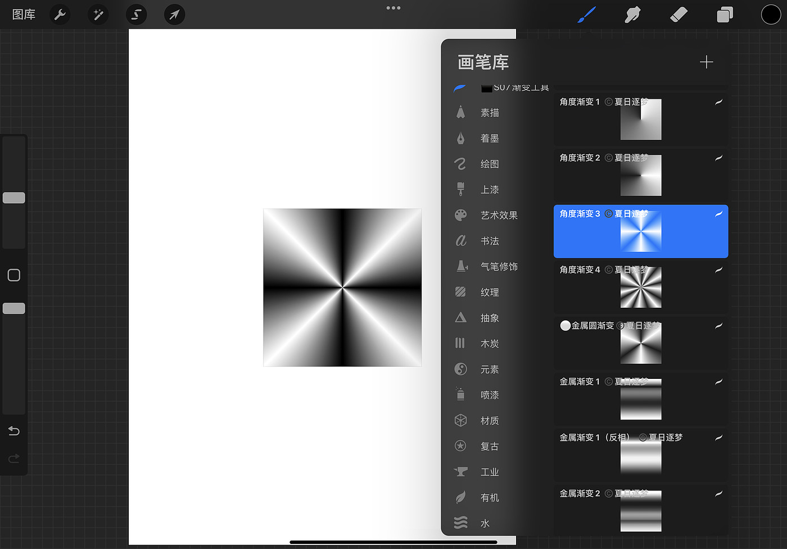Tap the three-dot menu at top center
The image size is (787, 549).
tap(393, 8)
